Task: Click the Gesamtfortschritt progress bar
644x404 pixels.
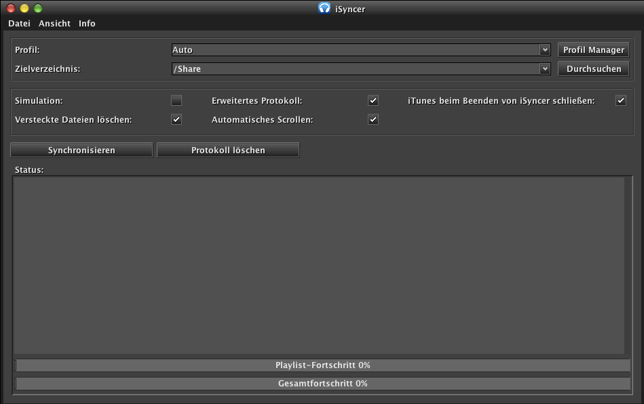Action: tap(322, 384)
